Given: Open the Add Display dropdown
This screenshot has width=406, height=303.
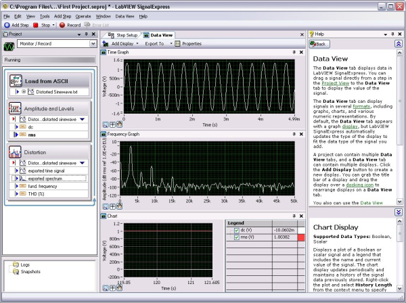Looking at the screenshot, I should pyautogui.click(x=122, y=43).
